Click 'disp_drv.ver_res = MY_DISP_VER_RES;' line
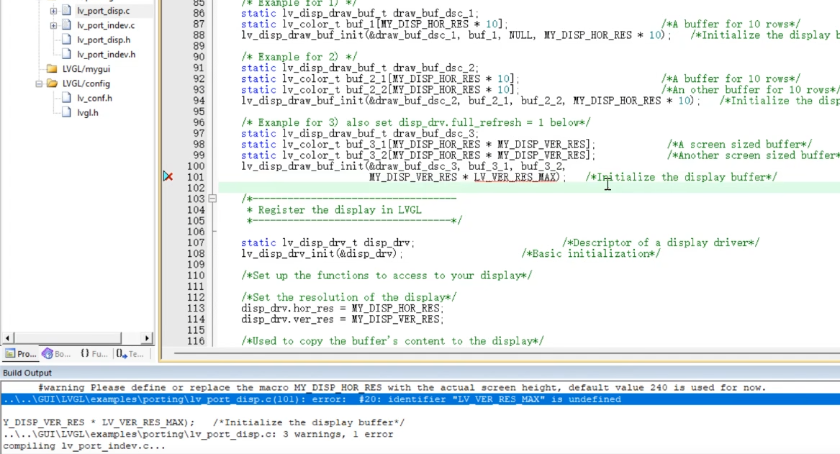840x454 pixels. click(343, 319)
